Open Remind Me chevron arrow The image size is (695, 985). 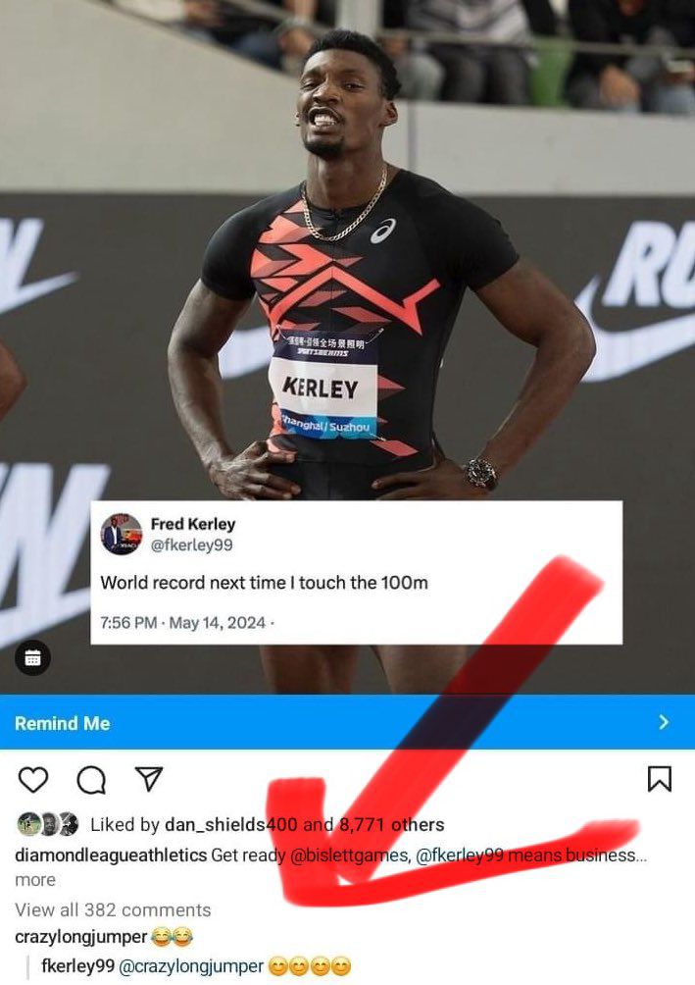pyautogui.click(x=664, y=722)
